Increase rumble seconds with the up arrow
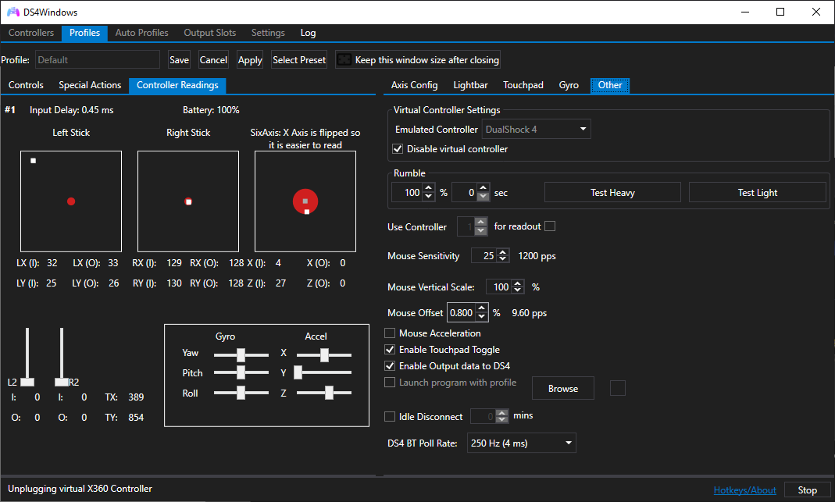 click(x=483, y=188)
